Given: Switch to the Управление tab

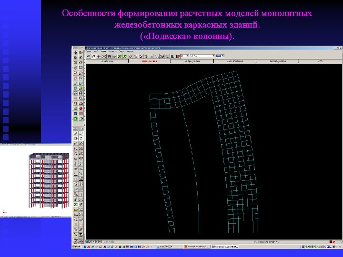Looking at the screenshot, I should point(107,61).
